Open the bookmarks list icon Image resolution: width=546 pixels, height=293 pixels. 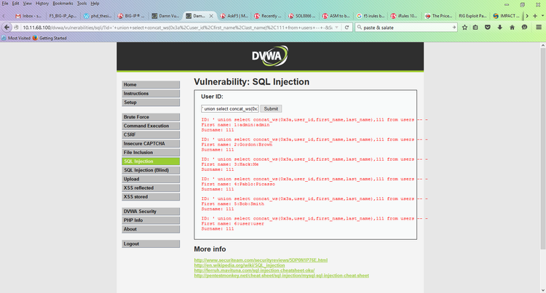(475, 28)
